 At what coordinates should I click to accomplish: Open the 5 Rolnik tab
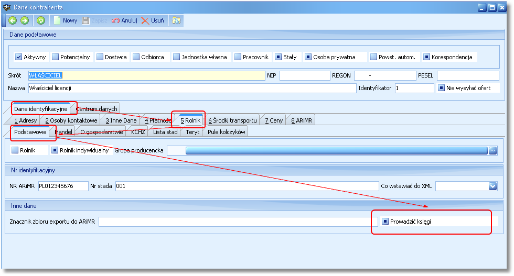pyautogui.click(x=190, y=120)
